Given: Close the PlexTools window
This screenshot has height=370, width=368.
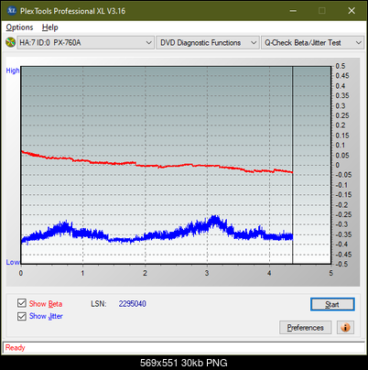Looking at the screenshot, I should coord(352,11).
